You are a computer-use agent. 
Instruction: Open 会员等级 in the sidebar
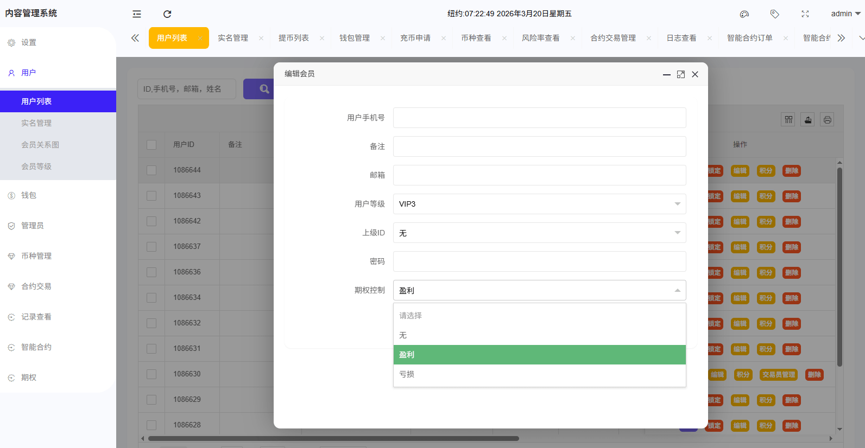[x=36, y=167]
